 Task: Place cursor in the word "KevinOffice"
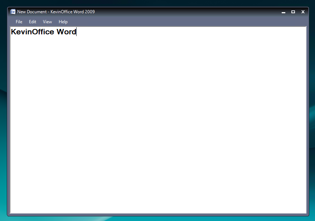coord(32,32)
